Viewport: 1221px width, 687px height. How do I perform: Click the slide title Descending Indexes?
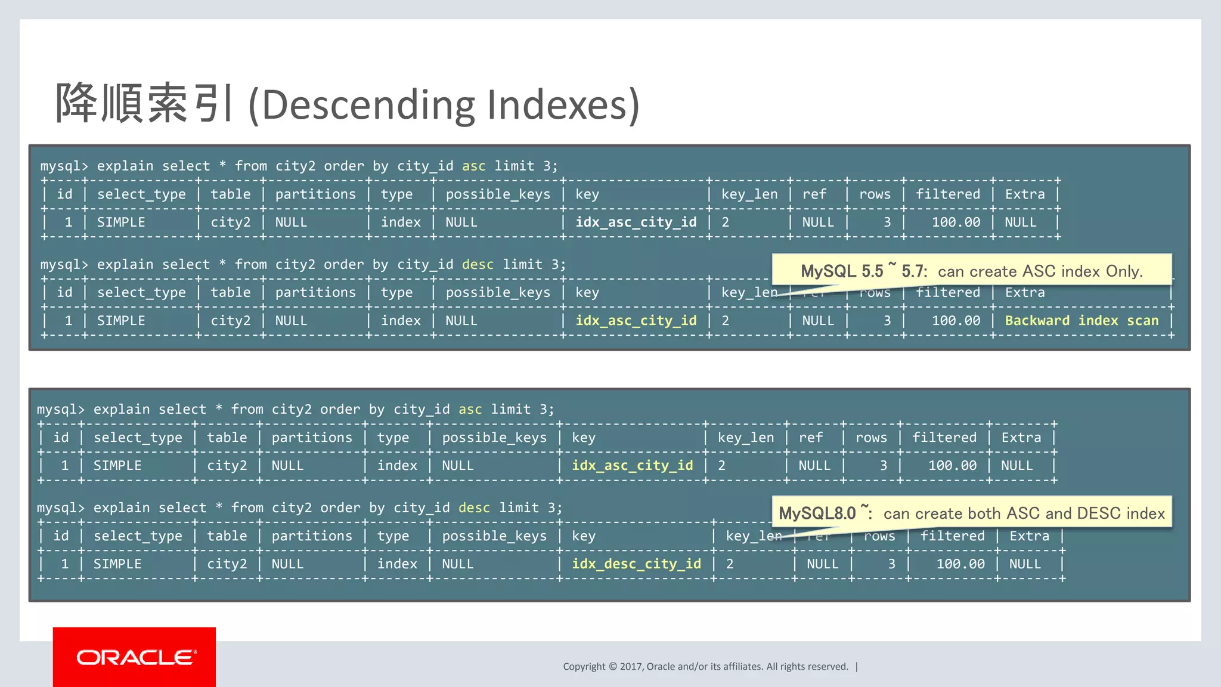tap(348, 104)
